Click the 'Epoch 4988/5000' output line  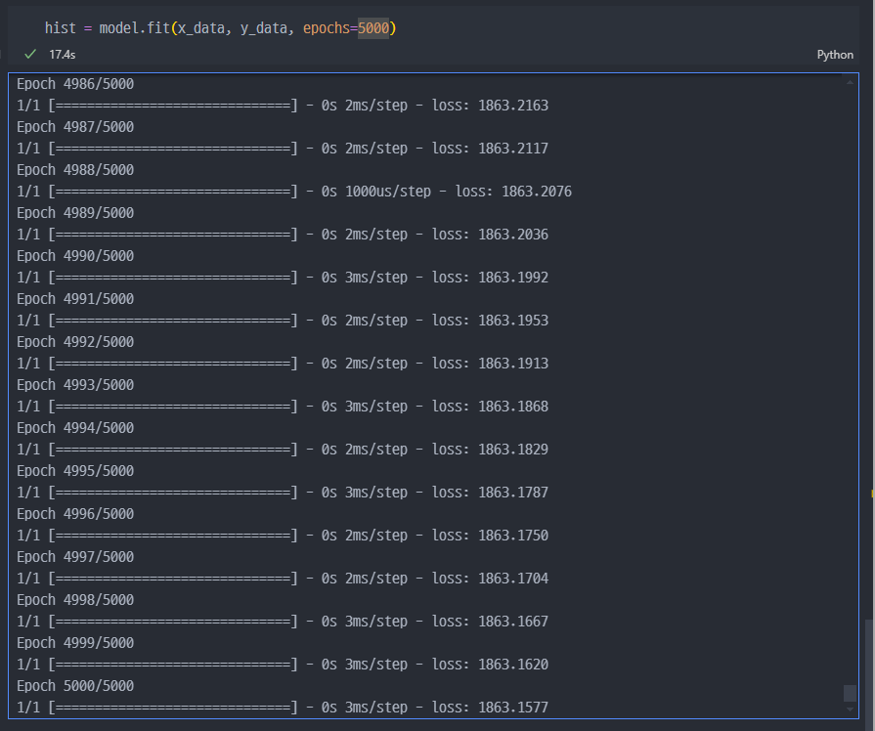pyautogui.click(x=75, y=170)
